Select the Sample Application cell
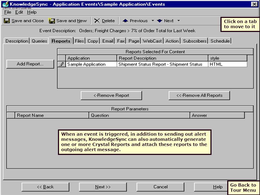This screenshot has height=195, width=260. pyautogui.click(x=91, y=64)
